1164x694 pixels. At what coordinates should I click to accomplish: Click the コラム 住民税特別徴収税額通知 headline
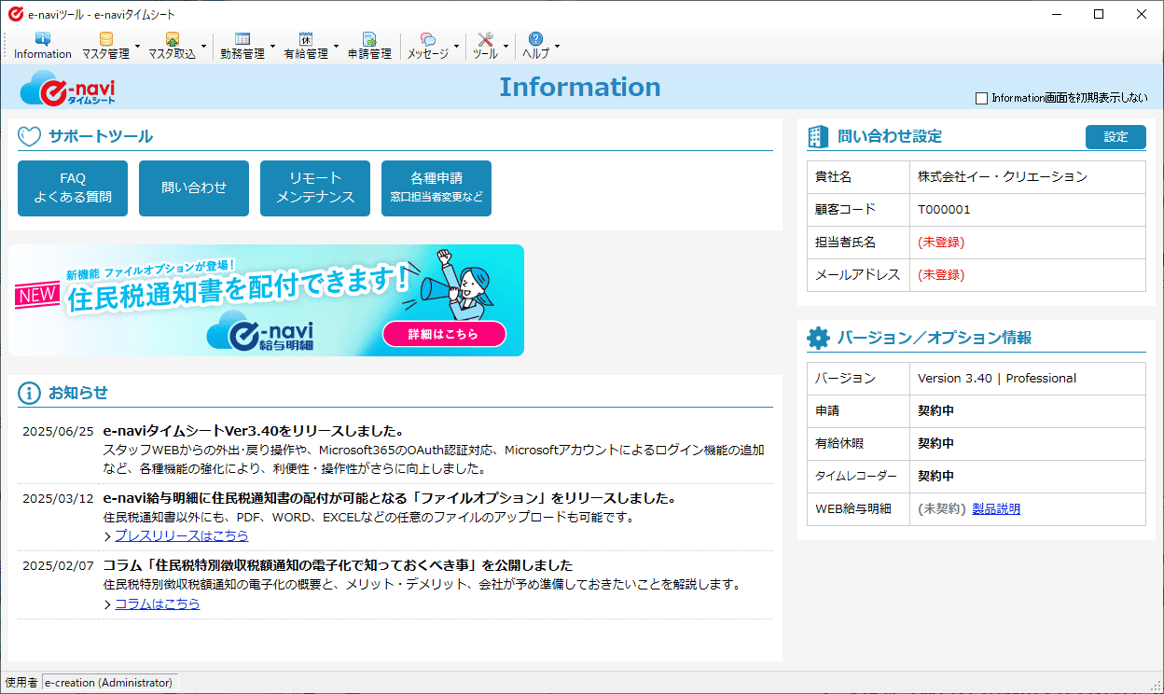click(x=338, y=566)
